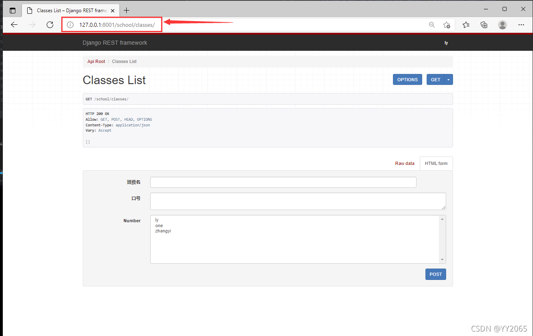Switch to the HTML form tab
Viewport: 533px width, 336px height.
pos(436,163)
